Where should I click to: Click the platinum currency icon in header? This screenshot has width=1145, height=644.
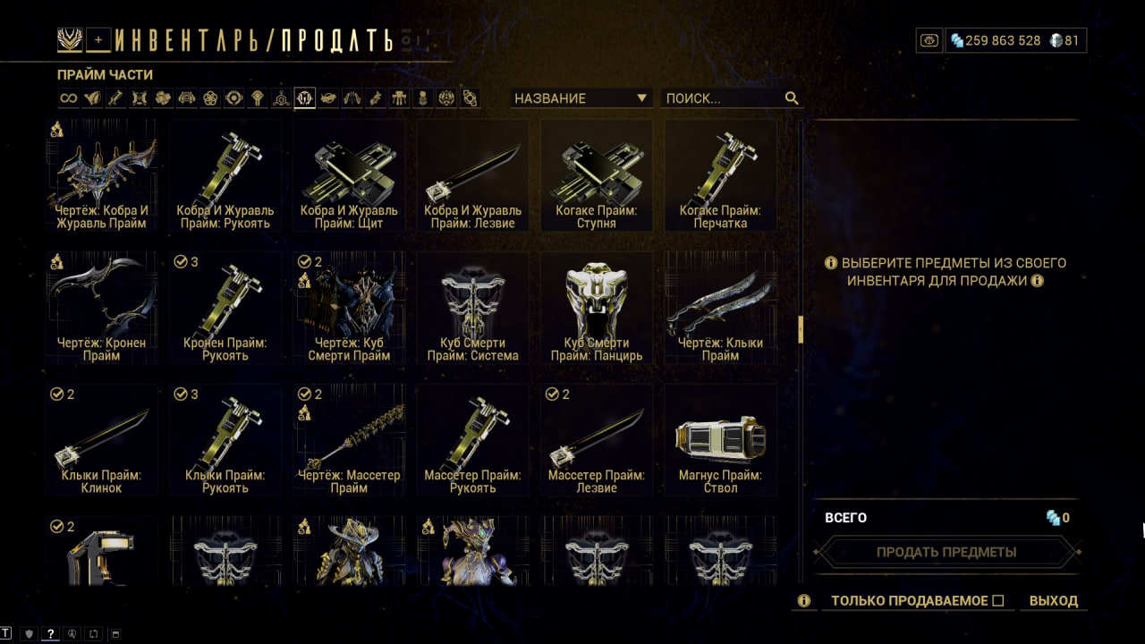point(1056,40)
